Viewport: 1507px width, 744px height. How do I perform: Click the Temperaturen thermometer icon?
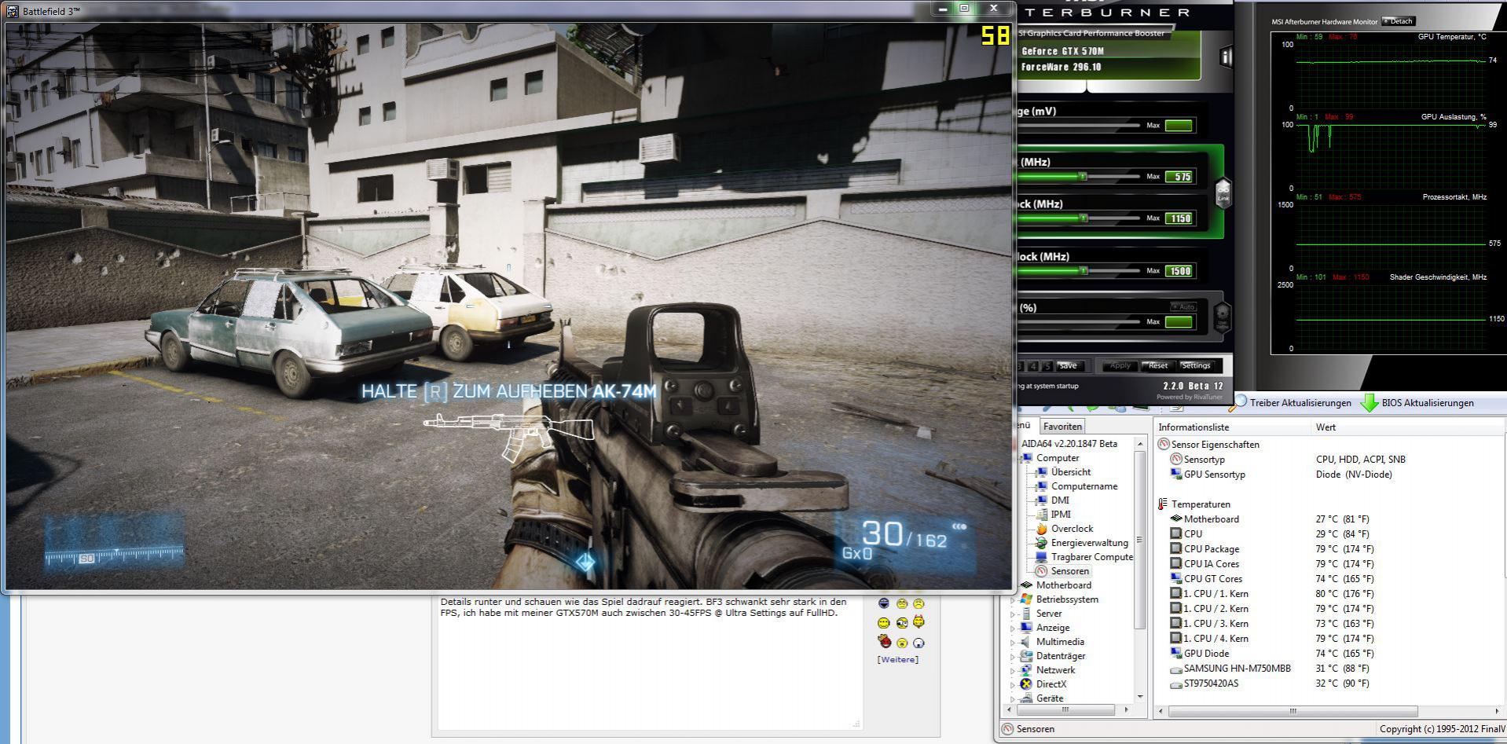(x=1163, y=504)
